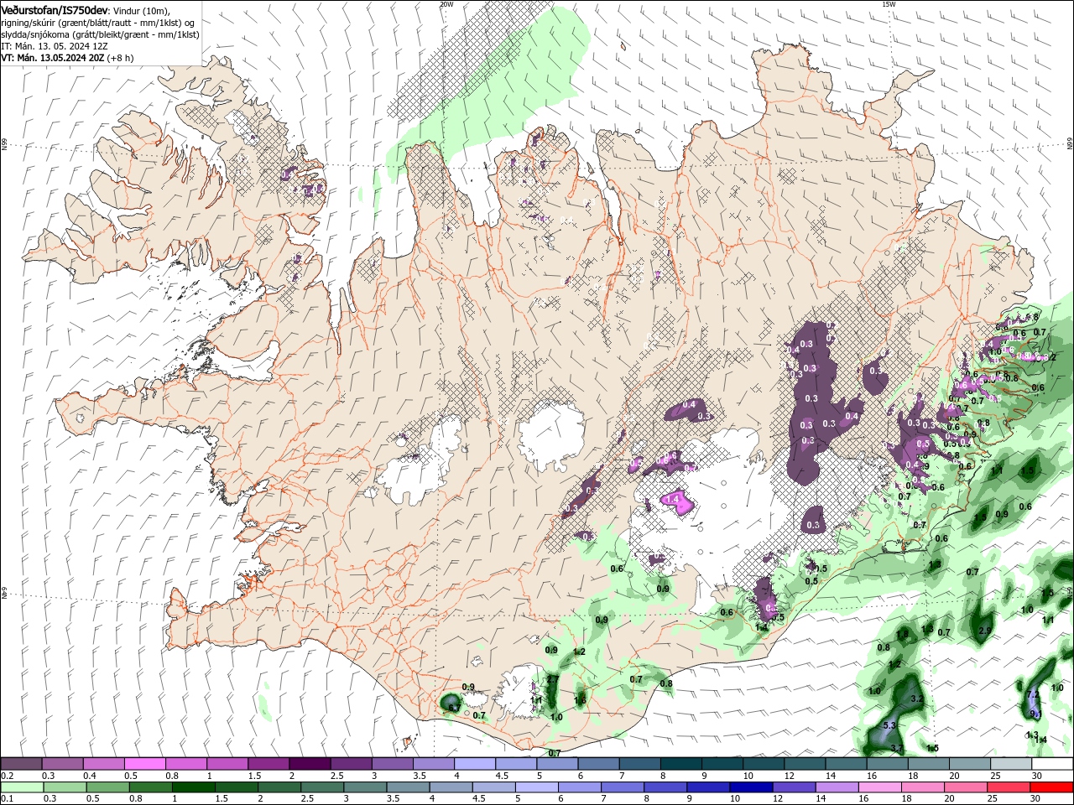Image resolution: width=1074 pixels, height=805 pixels.
Task: Click the 0.2 swatch in upper legend row
Action: [x=21, y=764]
